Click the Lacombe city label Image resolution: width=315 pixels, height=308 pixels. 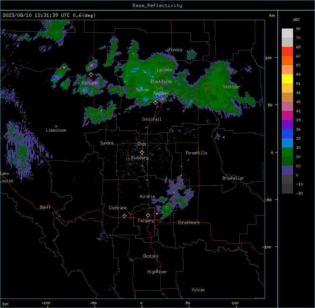click(164, 70)
